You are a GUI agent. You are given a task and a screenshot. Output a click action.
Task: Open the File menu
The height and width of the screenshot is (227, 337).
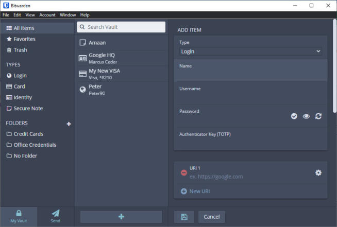[x=6, y=15]
